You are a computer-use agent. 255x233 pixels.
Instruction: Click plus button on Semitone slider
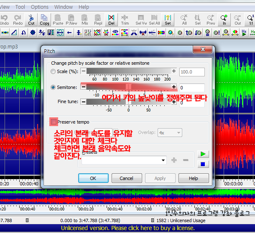point(174,87)
